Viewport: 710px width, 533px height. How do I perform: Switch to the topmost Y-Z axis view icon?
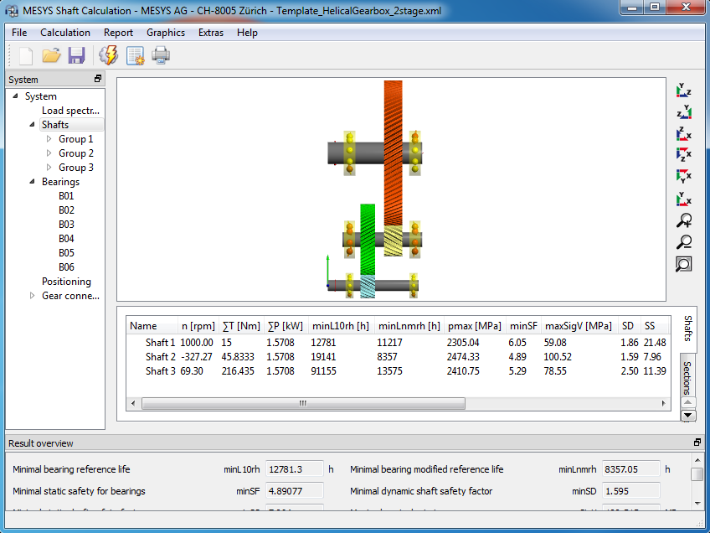tap(684, 91)
